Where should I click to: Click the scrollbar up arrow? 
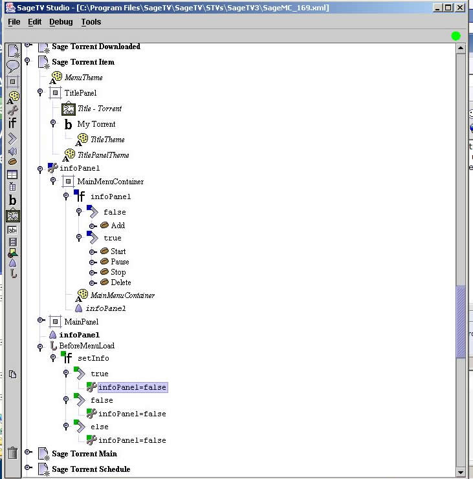point(461,48)
